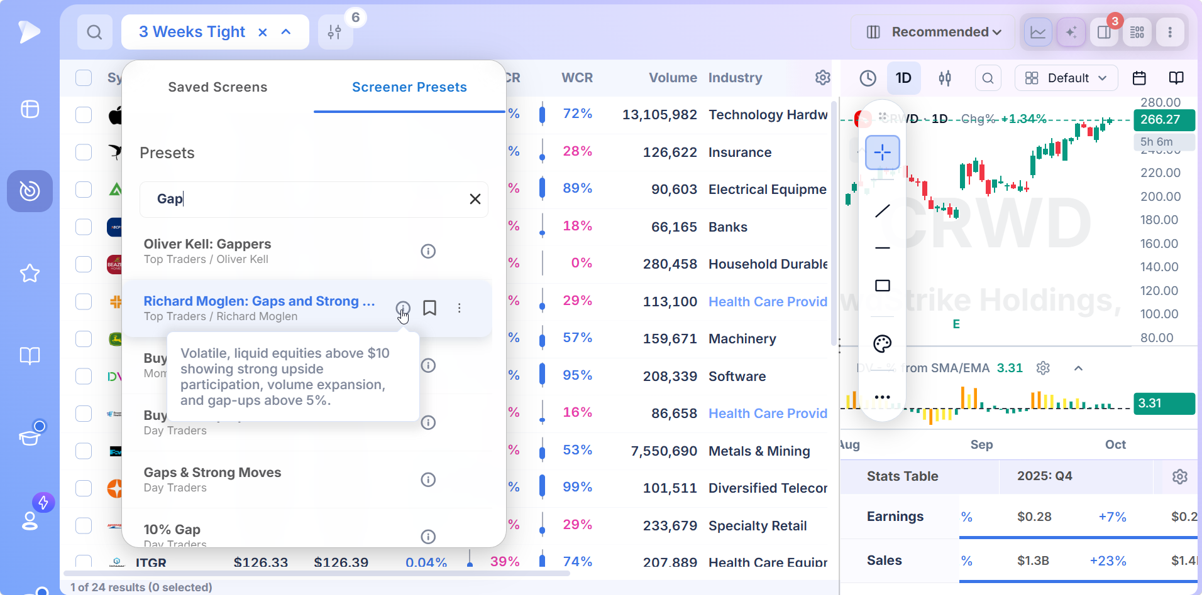Open the chart symbol search icon
The image size is (1202, 595).
[x=988, y=78]
